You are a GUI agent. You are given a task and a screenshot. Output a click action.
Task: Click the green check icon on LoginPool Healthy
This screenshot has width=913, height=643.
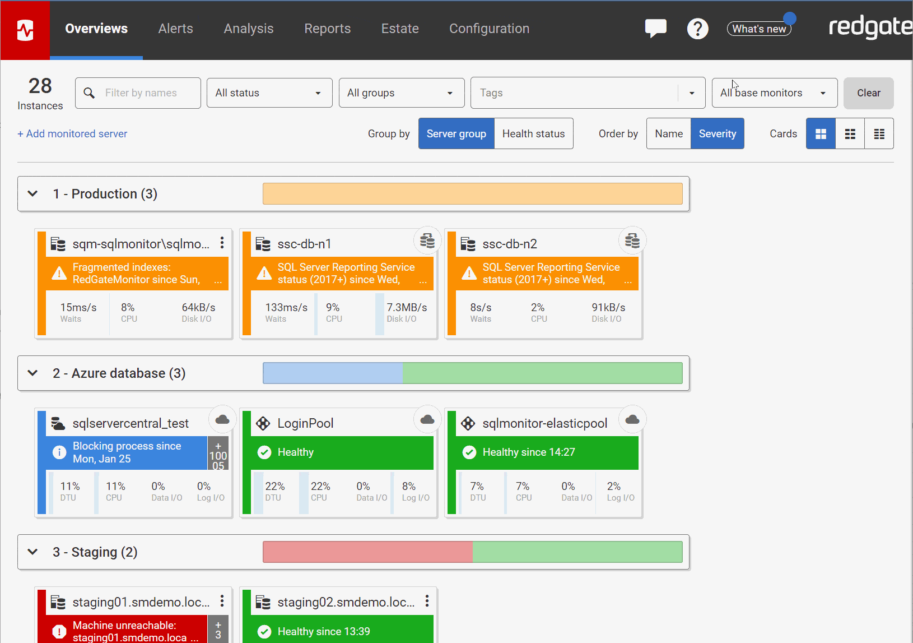pyautogui.click(x=264, y=452)
